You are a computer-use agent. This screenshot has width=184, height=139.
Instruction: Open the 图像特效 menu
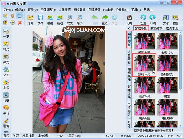coord(95,10)
